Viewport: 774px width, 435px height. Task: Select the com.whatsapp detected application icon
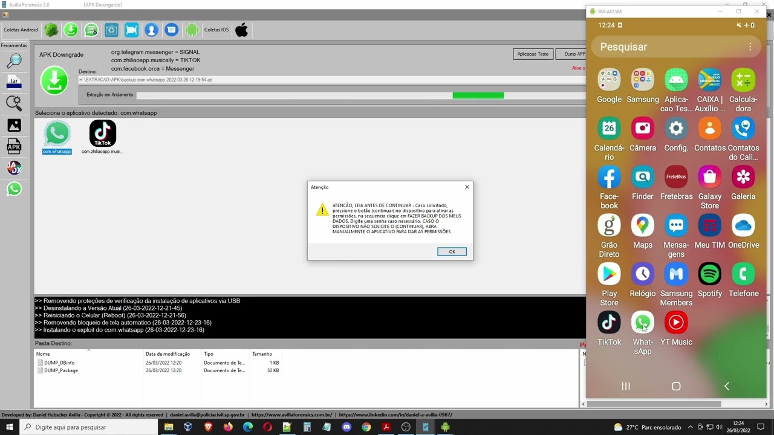(x=57, y=137)
